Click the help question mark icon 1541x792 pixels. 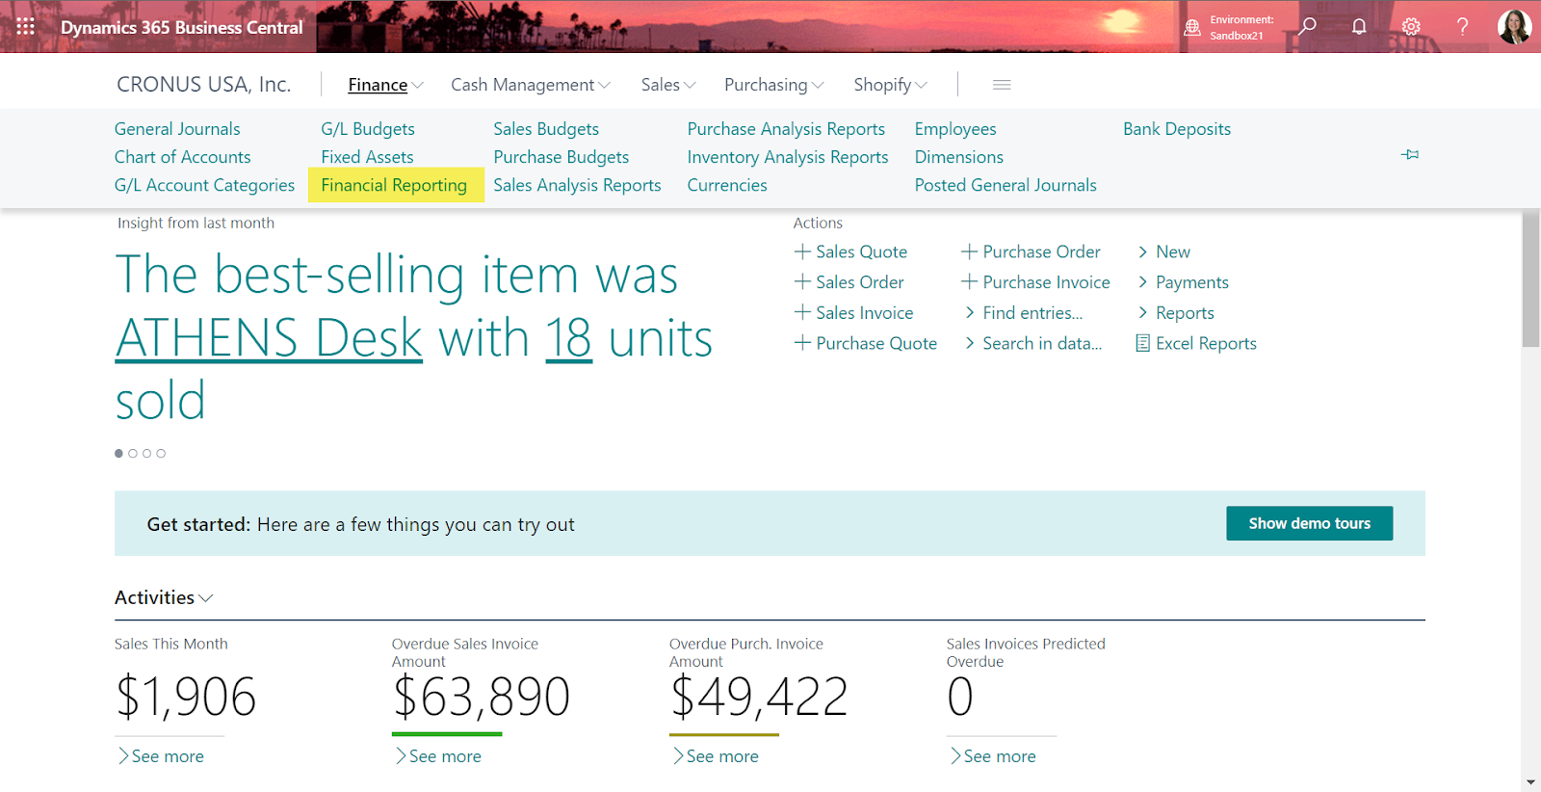[x=1462, y=26]
